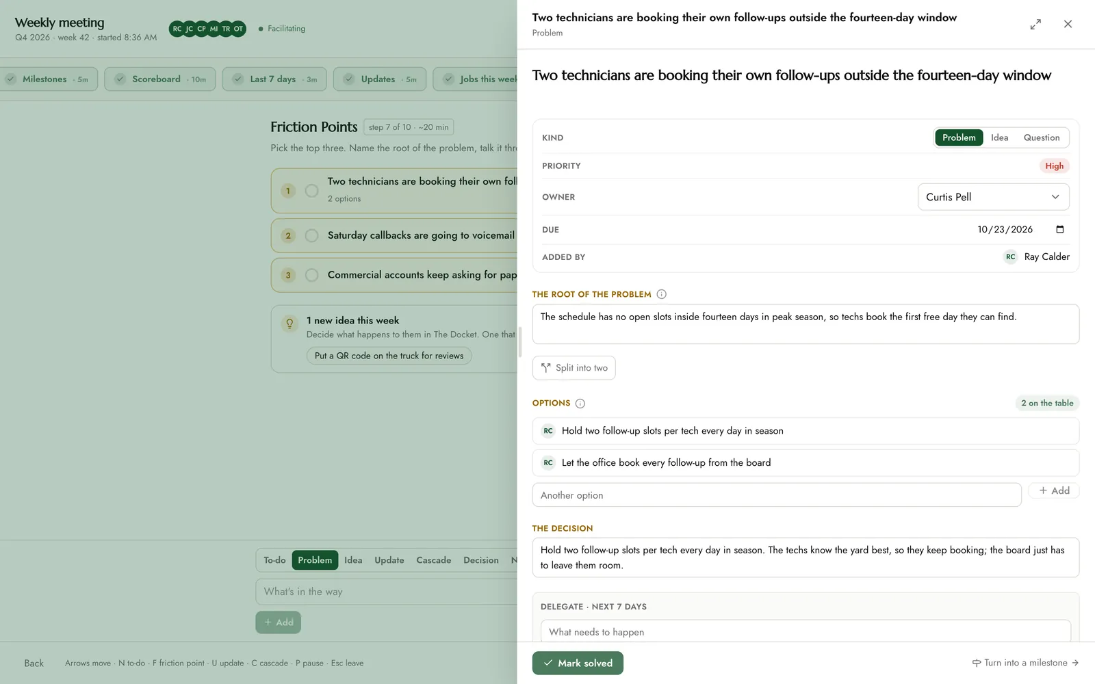The width and height of the screenshot is (1095, 684).
Task: Set kind to Idea
Action: 999,137
